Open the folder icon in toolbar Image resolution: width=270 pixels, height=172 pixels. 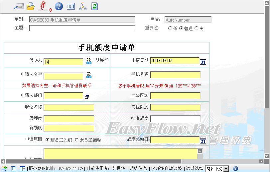coord(31,6)
